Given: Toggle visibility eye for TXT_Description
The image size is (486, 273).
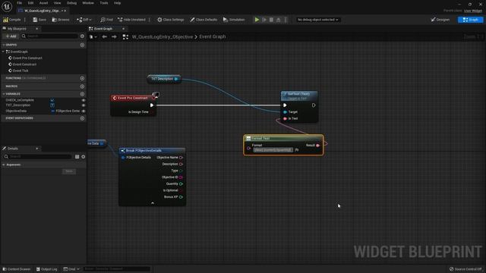Looking at the screenshot, I should (84, 105).
